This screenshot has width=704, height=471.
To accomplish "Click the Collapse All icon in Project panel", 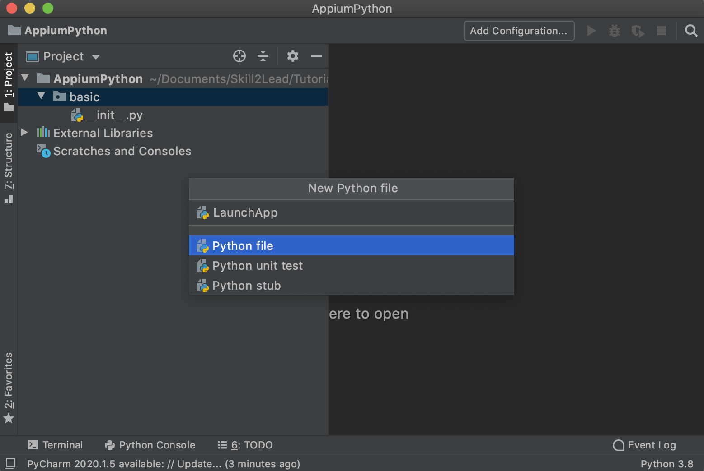I will click(263, 56).
